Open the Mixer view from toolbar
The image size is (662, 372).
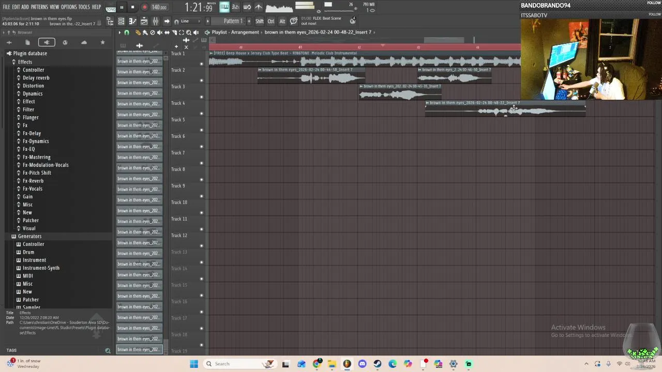[156, 21]
